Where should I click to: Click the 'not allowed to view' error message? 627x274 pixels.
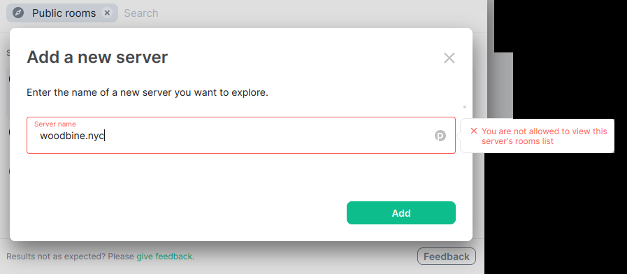pyautogui.click(x=545, y=136)
